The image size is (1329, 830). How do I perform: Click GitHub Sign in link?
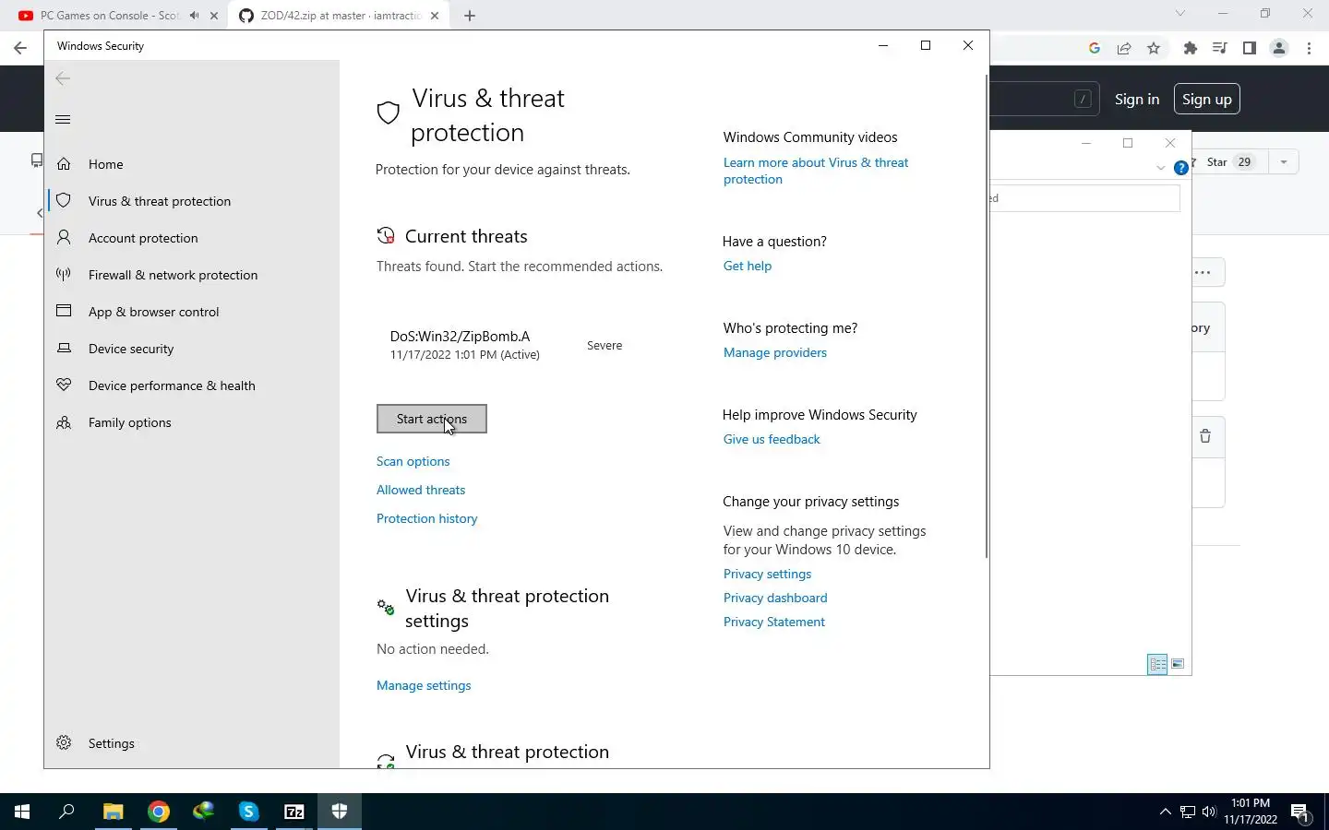pyautogui.click(x=1136, y=100)
